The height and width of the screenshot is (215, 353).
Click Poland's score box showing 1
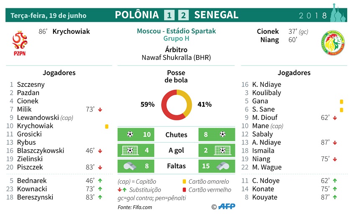pyautogui.click(x=169, y=15)
